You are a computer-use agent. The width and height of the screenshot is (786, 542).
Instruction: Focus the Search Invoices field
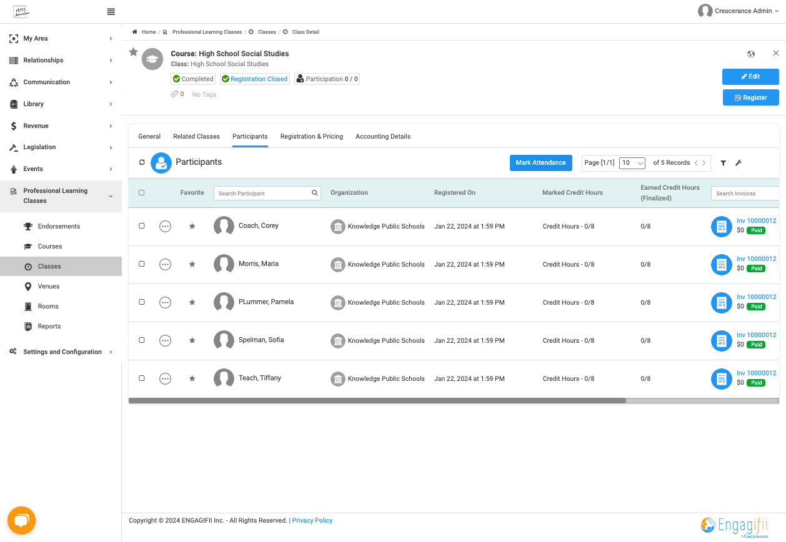(745, 194)
